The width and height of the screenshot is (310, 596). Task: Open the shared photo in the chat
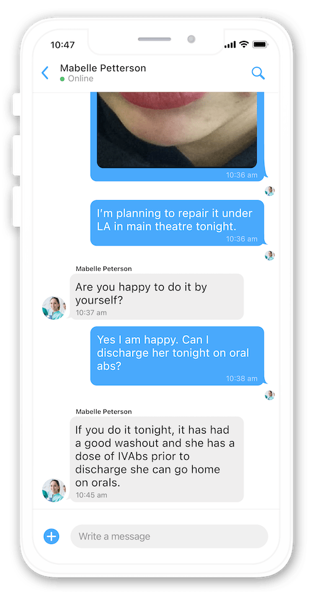point(177,129)
